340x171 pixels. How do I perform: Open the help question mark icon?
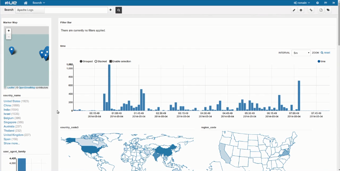coord(318,3)
